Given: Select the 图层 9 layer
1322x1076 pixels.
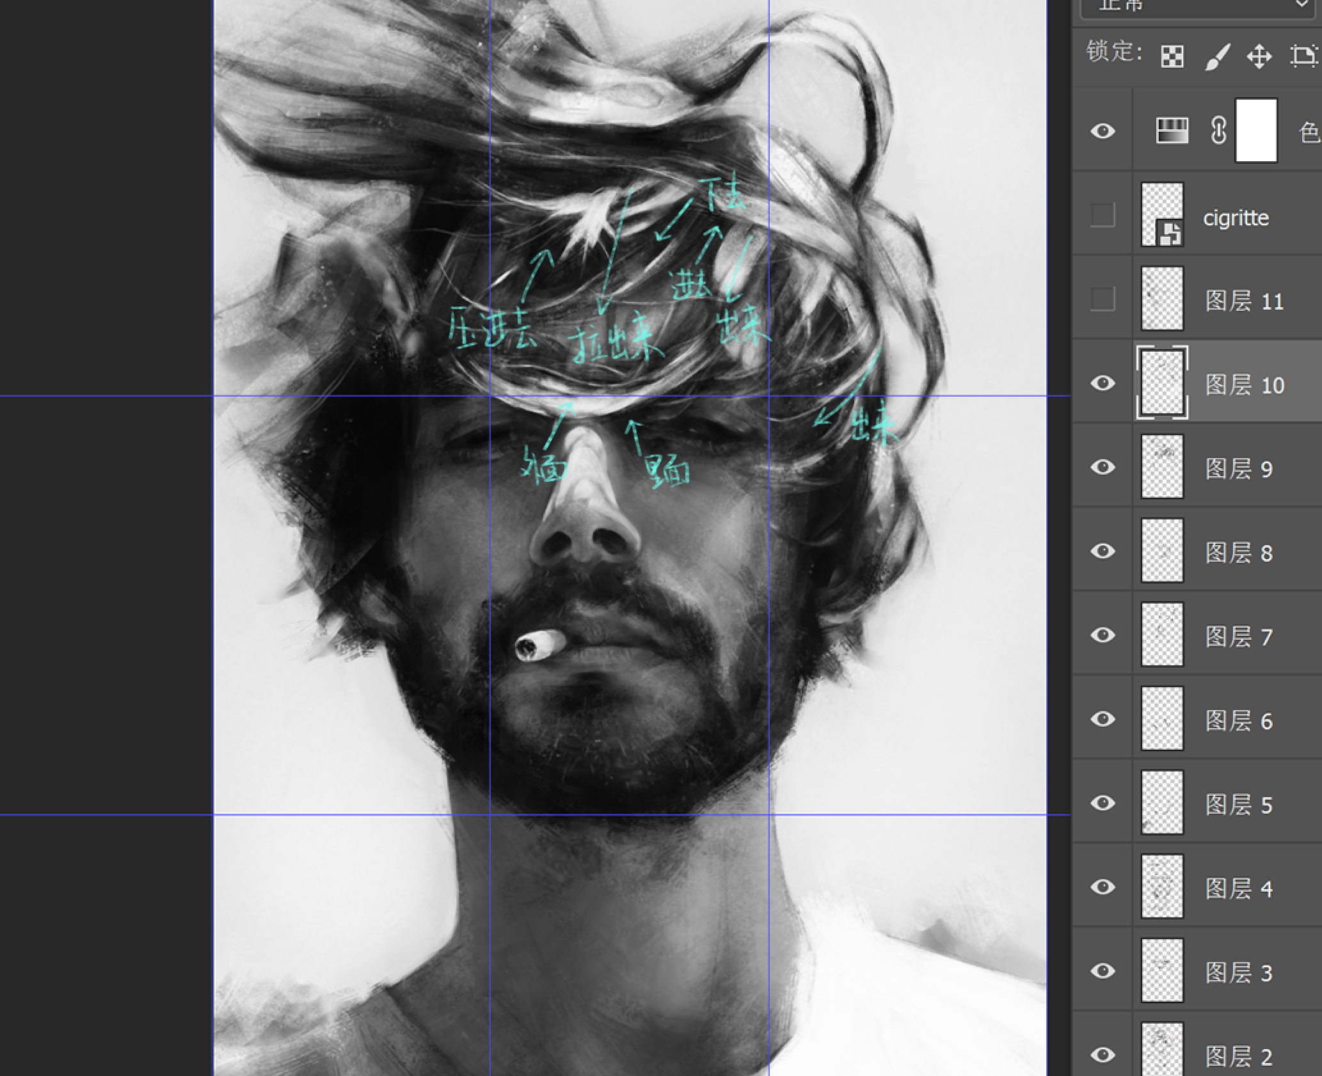Looking at the screenshot, I should [x=1238, y=469].
